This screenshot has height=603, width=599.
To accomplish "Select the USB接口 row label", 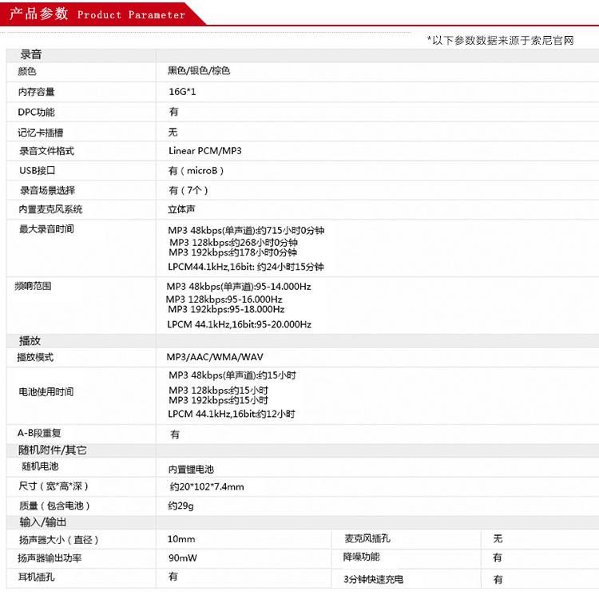I will pos(38,171).
